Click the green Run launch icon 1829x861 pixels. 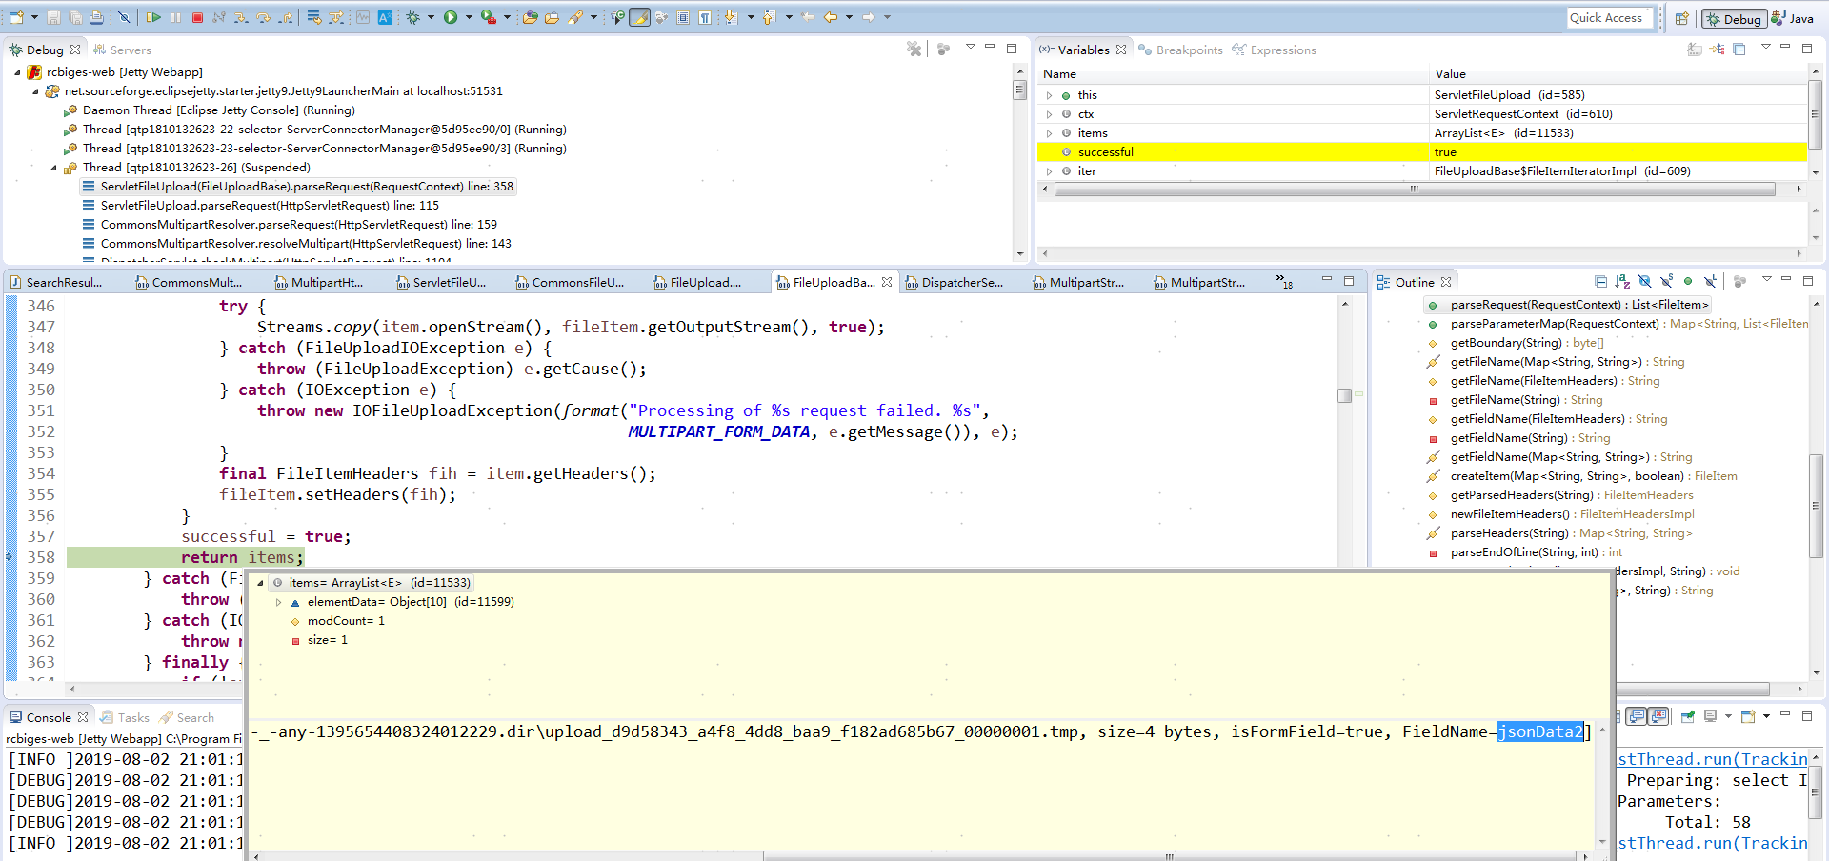coord(451,17)
